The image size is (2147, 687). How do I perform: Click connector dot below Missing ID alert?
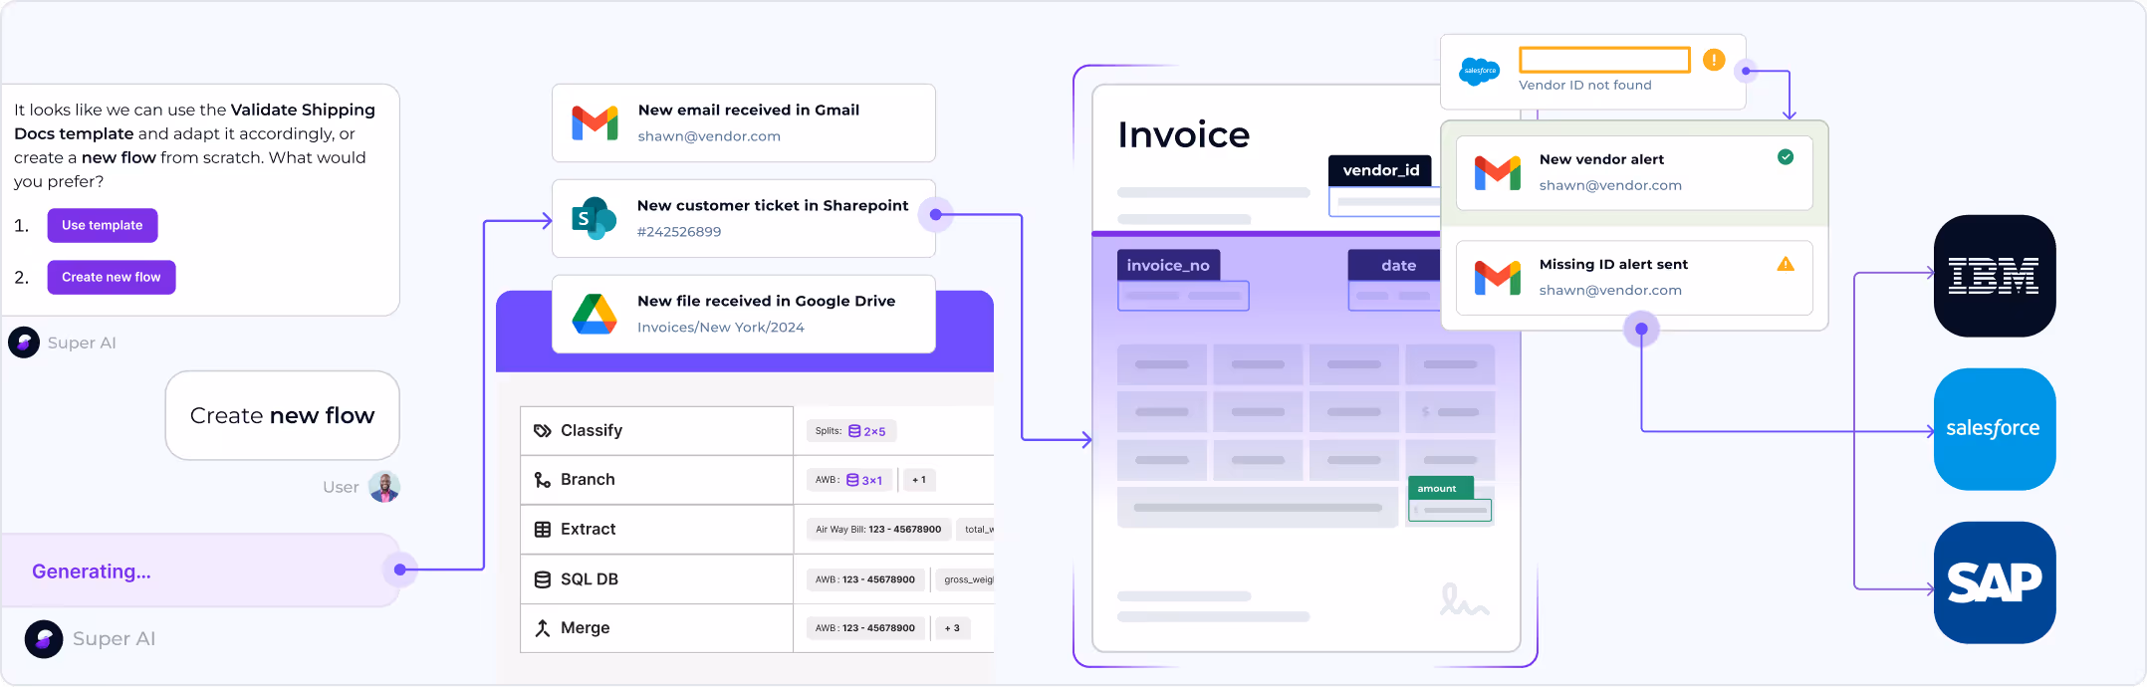tap(1641, 329)
